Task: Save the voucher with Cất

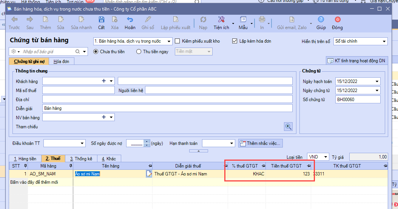Action: [101, 20]
